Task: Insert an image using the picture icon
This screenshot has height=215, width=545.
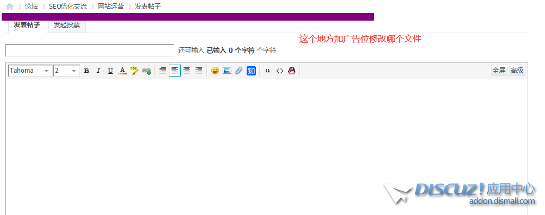Action: coord(227,71)
